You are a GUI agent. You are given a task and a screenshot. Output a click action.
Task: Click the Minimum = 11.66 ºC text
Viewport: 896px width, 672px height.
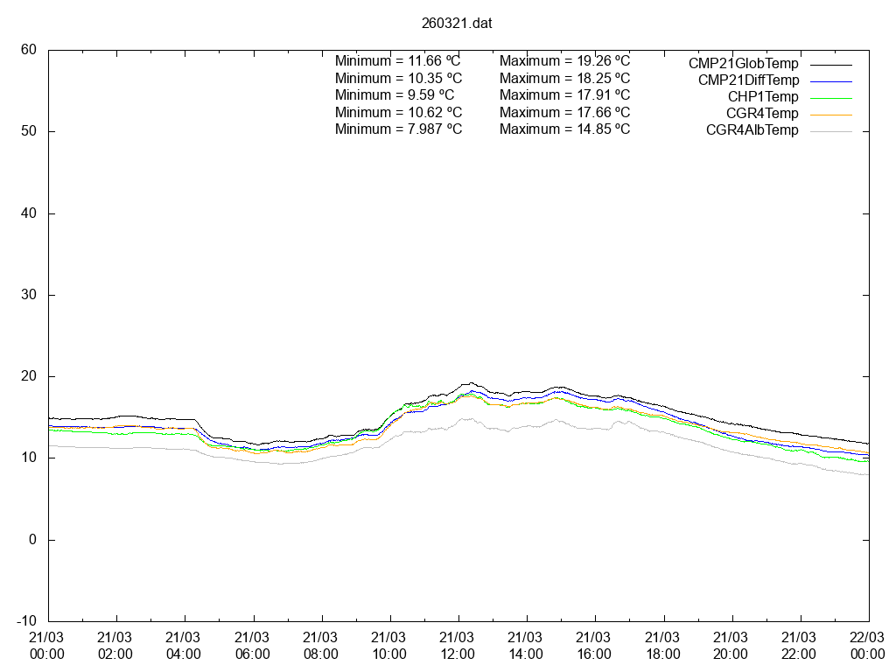(x=398, y=61)
